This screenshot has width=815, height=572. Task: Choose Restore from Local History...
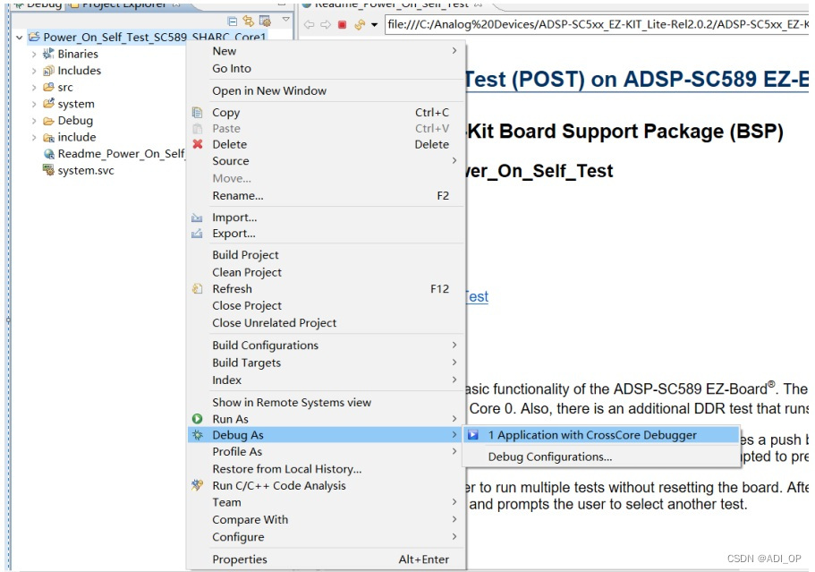click(x=326, y=468)
